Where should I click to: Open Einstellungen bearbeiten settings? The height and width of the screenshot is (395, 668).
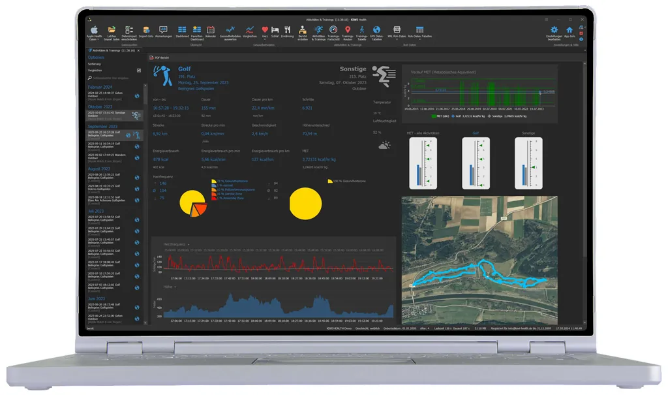pyautogui.click(x=554, y=31)
